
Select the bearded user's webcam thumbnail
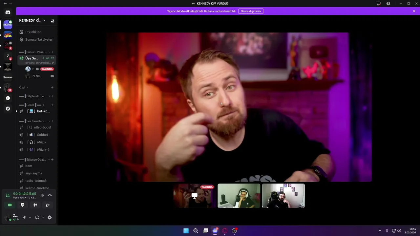pyautogui.click(x=283, y=196)
